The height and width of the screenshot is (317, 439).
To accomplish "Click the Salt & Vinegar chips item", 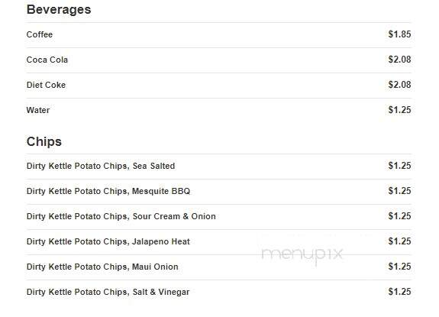I will coord(108,292).
